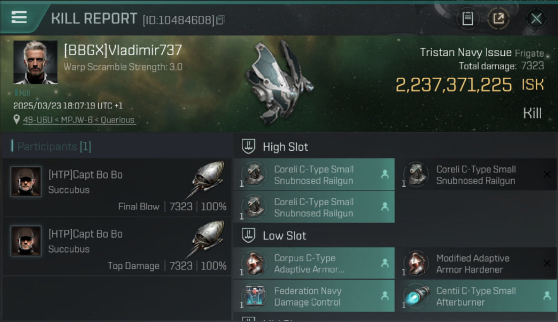The image size is (558, 322).
Task: Select Centii C-Type Small Afterburner icon
Action: click(415, 296)
